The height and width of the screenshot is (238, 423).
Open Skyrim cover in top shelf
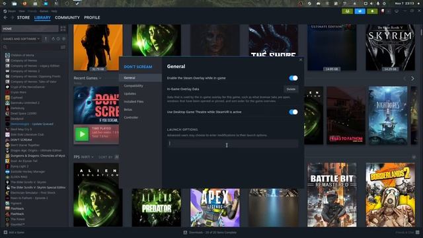(391, 48)
